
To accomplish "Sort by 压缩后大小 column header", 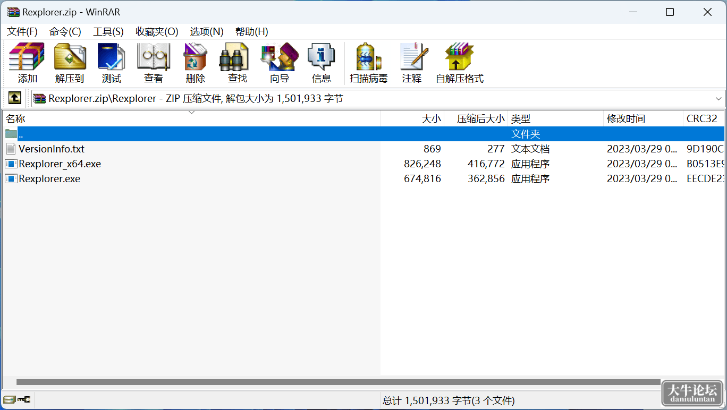I will 476,119.
